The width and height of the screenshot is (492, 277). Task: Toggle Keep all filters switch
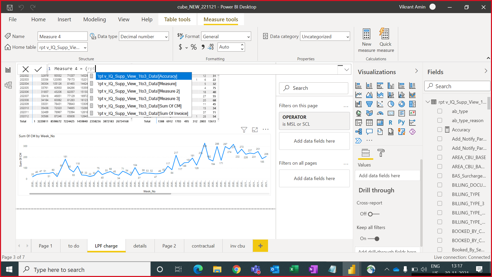pos(374,239)
